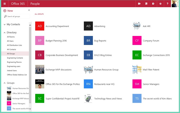The height and width of the screenshot is (113, 180).
Task: Open the Ask HR! group thumbnail
Action: (x=137, y=26)
